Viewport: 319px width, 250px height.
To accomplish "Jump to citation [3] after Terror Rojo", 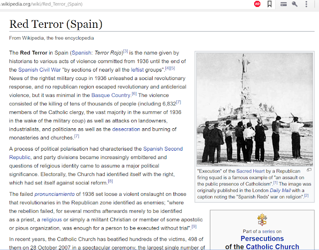I will [x=126, y=51].
